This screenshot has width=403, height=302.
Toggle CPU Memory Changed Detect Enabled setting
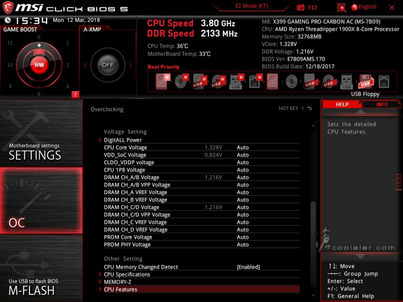(x=248, y=267)
